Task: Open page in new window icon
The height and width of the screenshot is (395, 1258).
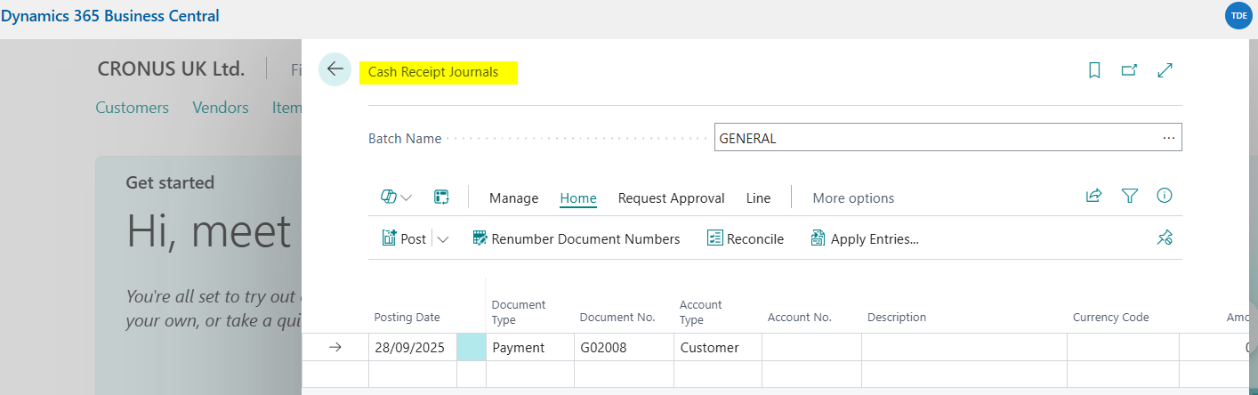Action: (x=1129, y=70)
